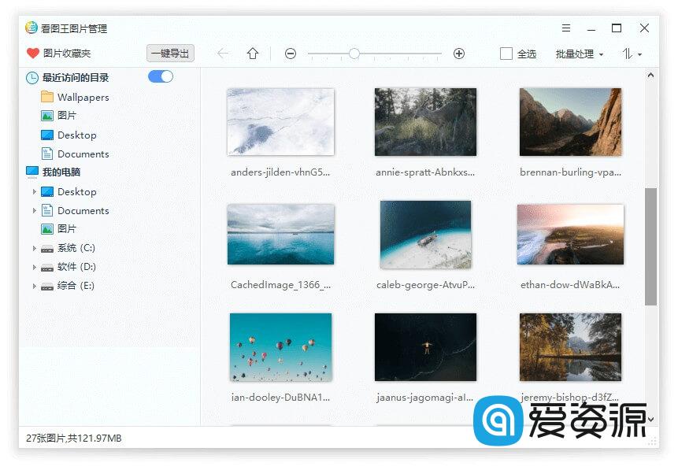The height and width of the screenshot is (470, 678).
Task: Open the ian-dooley balloon image thumbnail
Action: pyautogui.click(x=280, y=346)
